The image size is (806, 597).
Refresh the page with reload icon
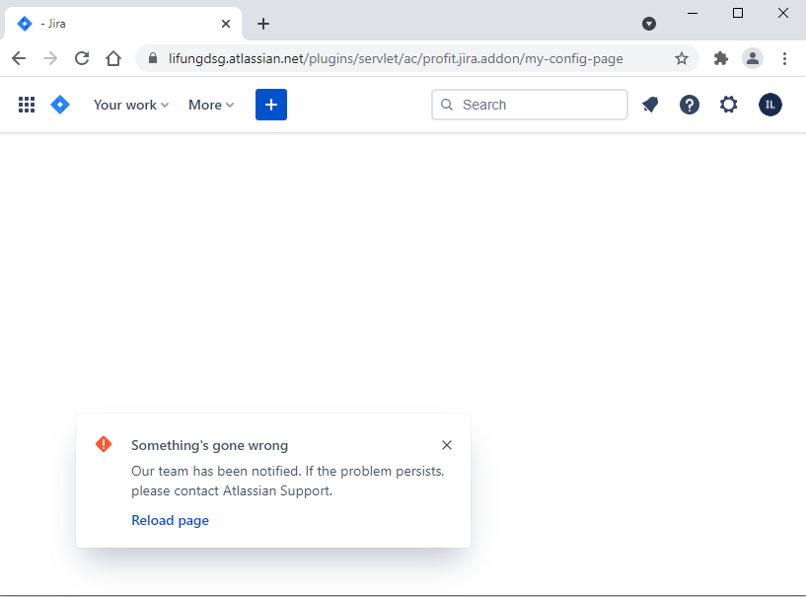tap(82, 58)
